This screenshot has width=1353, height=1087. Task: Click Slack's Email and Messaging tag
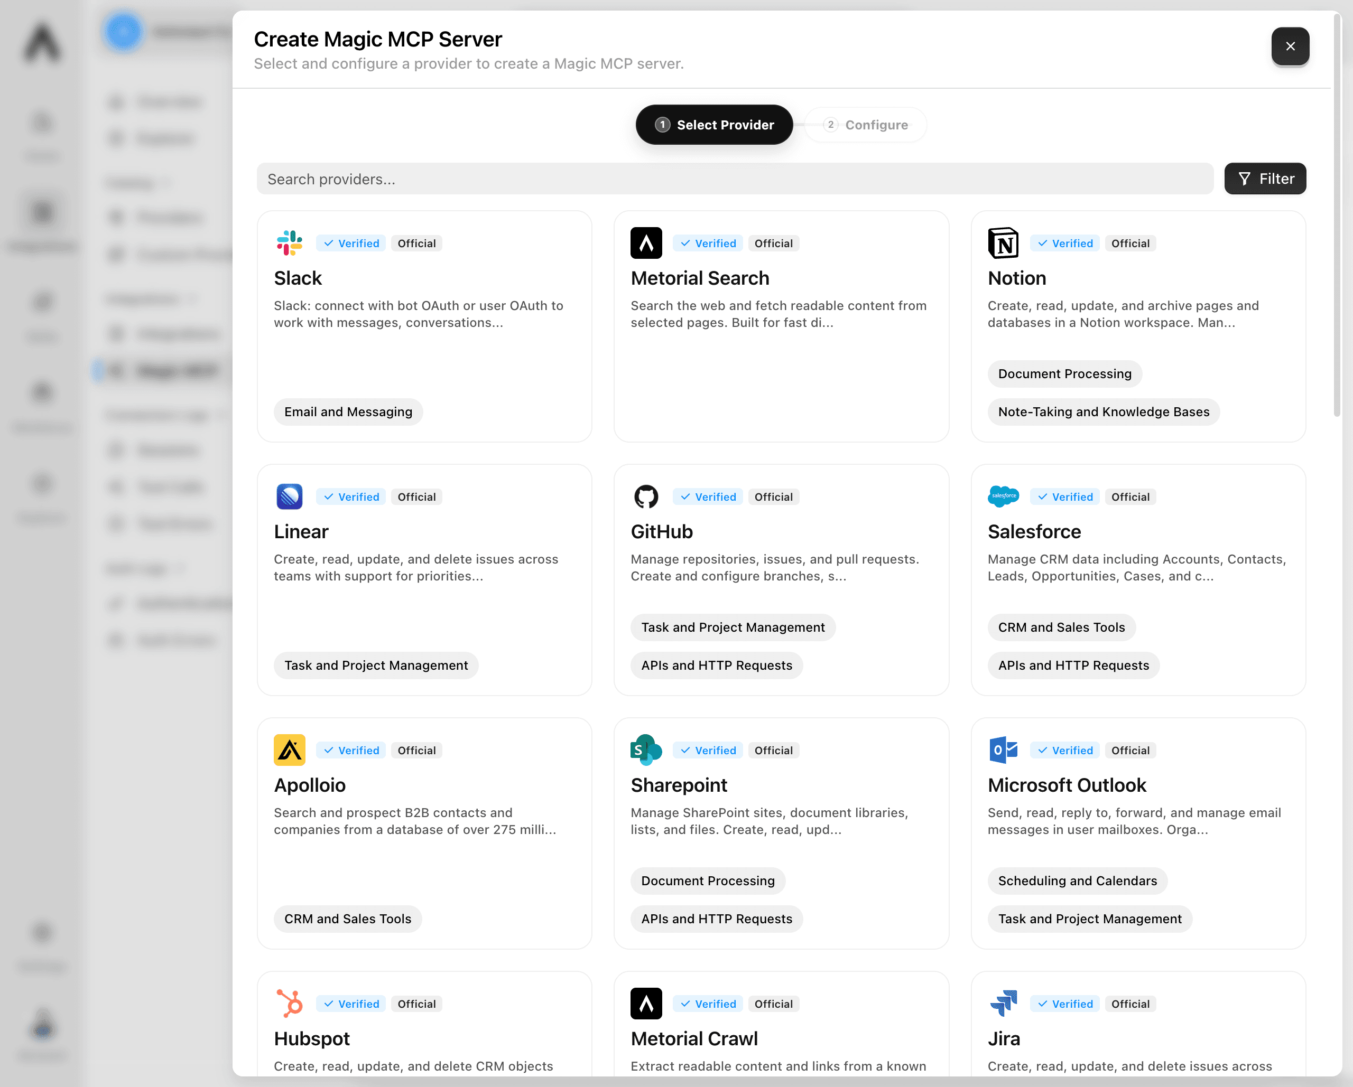(x=348, y=411)
